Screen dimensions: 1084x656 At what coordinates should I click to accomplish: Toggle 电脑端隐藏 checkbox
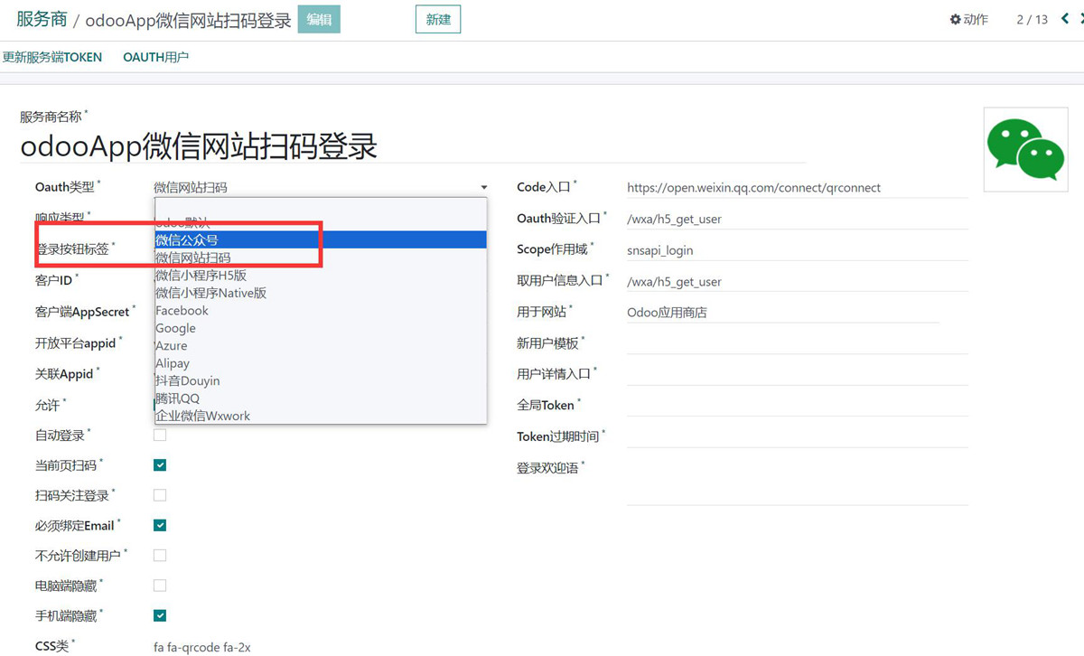(160, 586)
